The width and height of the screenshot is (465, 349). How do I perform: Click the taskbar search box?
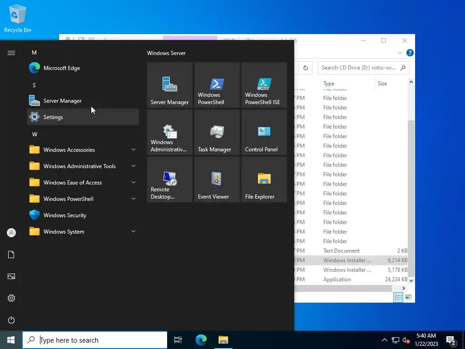pos(95,340)
